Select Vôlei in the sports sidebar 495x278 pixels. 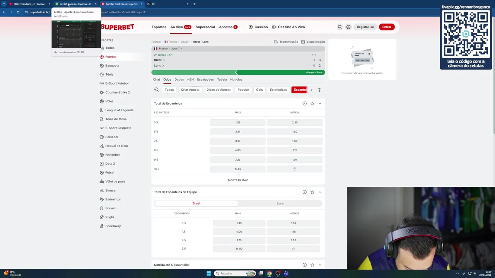click(x=106, y=101)
